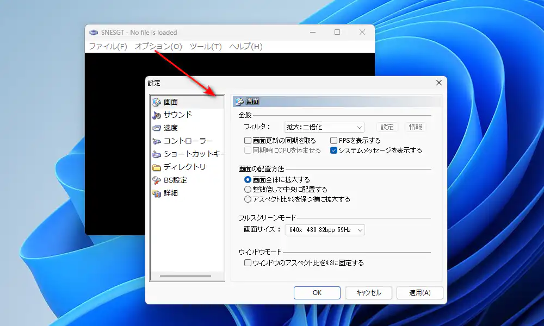Viewport: 544px width, 326px height.
Task: Select the ショートカットキー keyboard icon
Action: click(x=157, y=154)
